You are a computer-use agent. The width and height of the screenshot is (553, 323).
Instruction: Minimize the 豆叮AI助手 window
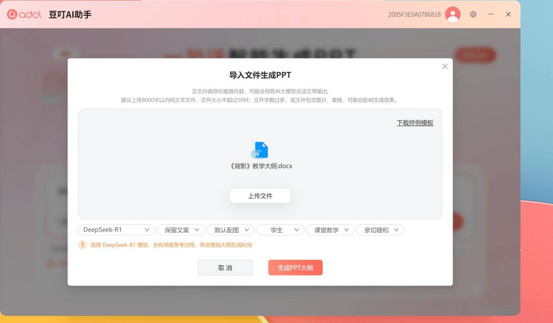click(491, 14)
